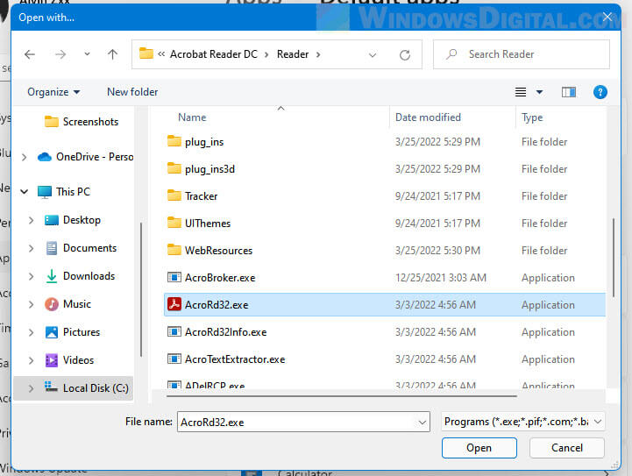The height and width of the screenshot is (476, 632).
Task: Close the Open with dialog
Action: pyautogui.click(x=607, y=17)
